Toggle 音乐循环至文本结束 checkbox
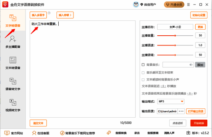The height and width of the screenshot is (137, 212). [143, 73]
